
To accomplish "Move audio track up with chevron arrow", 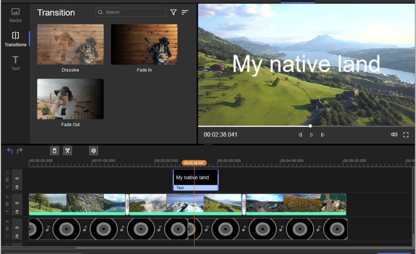I will 7,222.
